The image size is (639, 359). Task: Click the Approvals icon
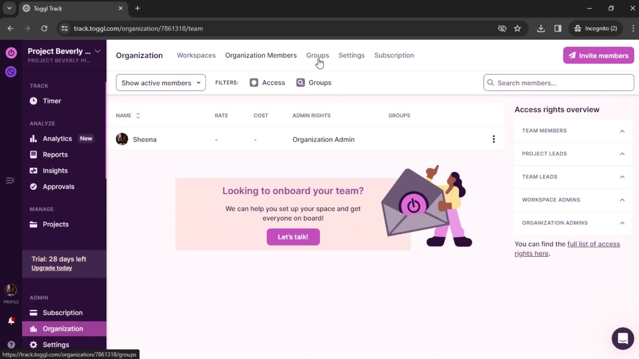[33, 186]
